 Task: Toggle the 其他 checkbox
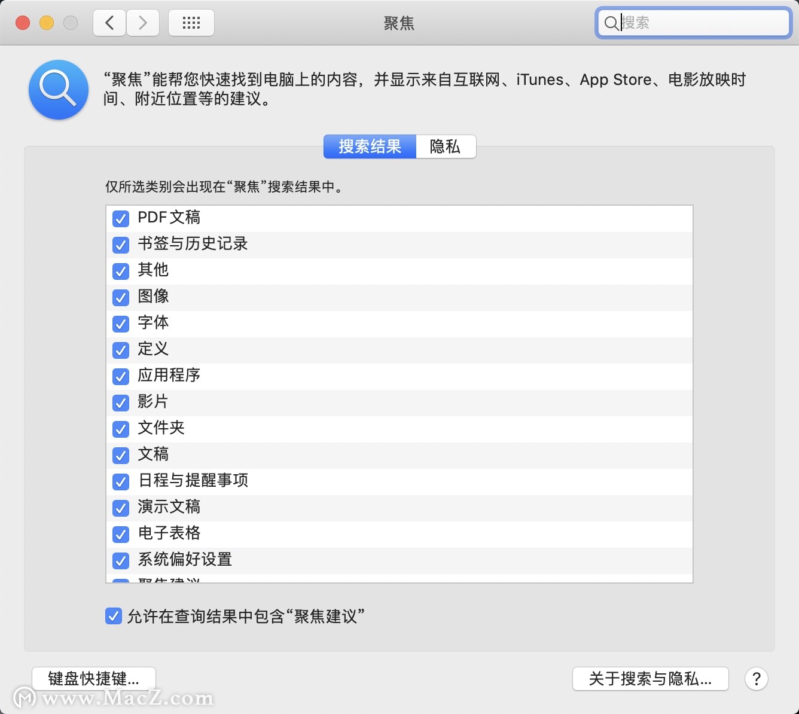point(121,271)
